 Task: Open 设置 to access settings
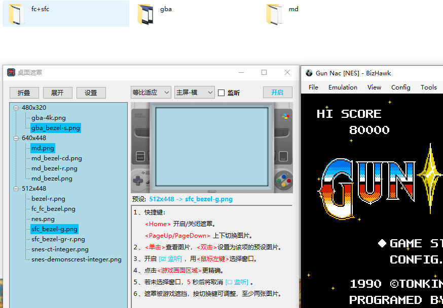point(91,92)
